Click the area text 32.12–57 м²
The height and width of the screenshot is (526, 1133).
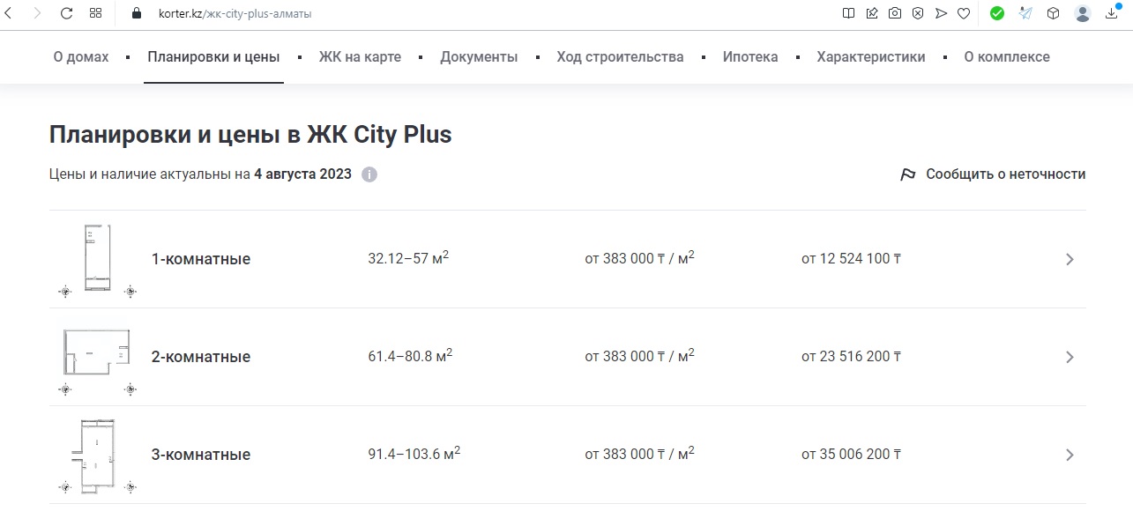(x=408, y=258)
